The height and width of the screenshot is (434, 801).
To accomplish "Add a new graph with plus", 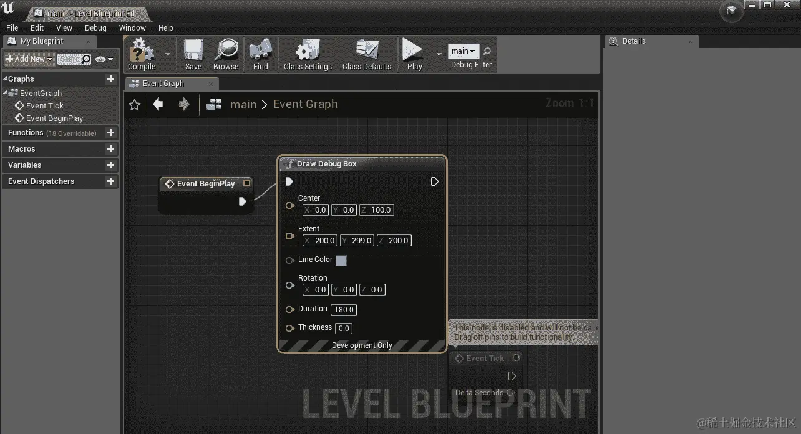I will click(x=110, y=79).
